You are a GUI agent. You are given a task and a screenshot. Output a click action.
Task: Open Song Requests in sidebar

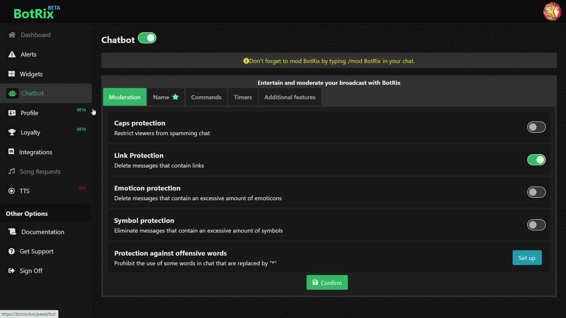pos(40,171)
